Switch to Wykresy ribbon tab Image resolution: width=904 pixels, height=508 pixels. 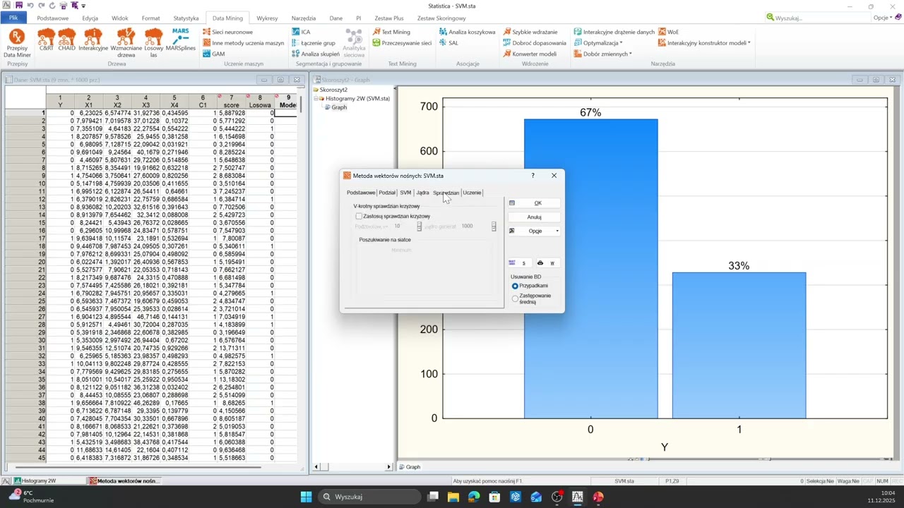pos(267,18)
